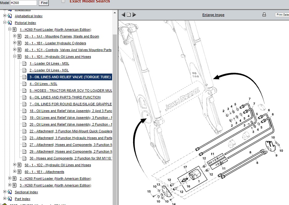Viewport: 289px width, 205px height.
Task: Expand 3 - H260 Front Loader node
Action: pos(10,185)
